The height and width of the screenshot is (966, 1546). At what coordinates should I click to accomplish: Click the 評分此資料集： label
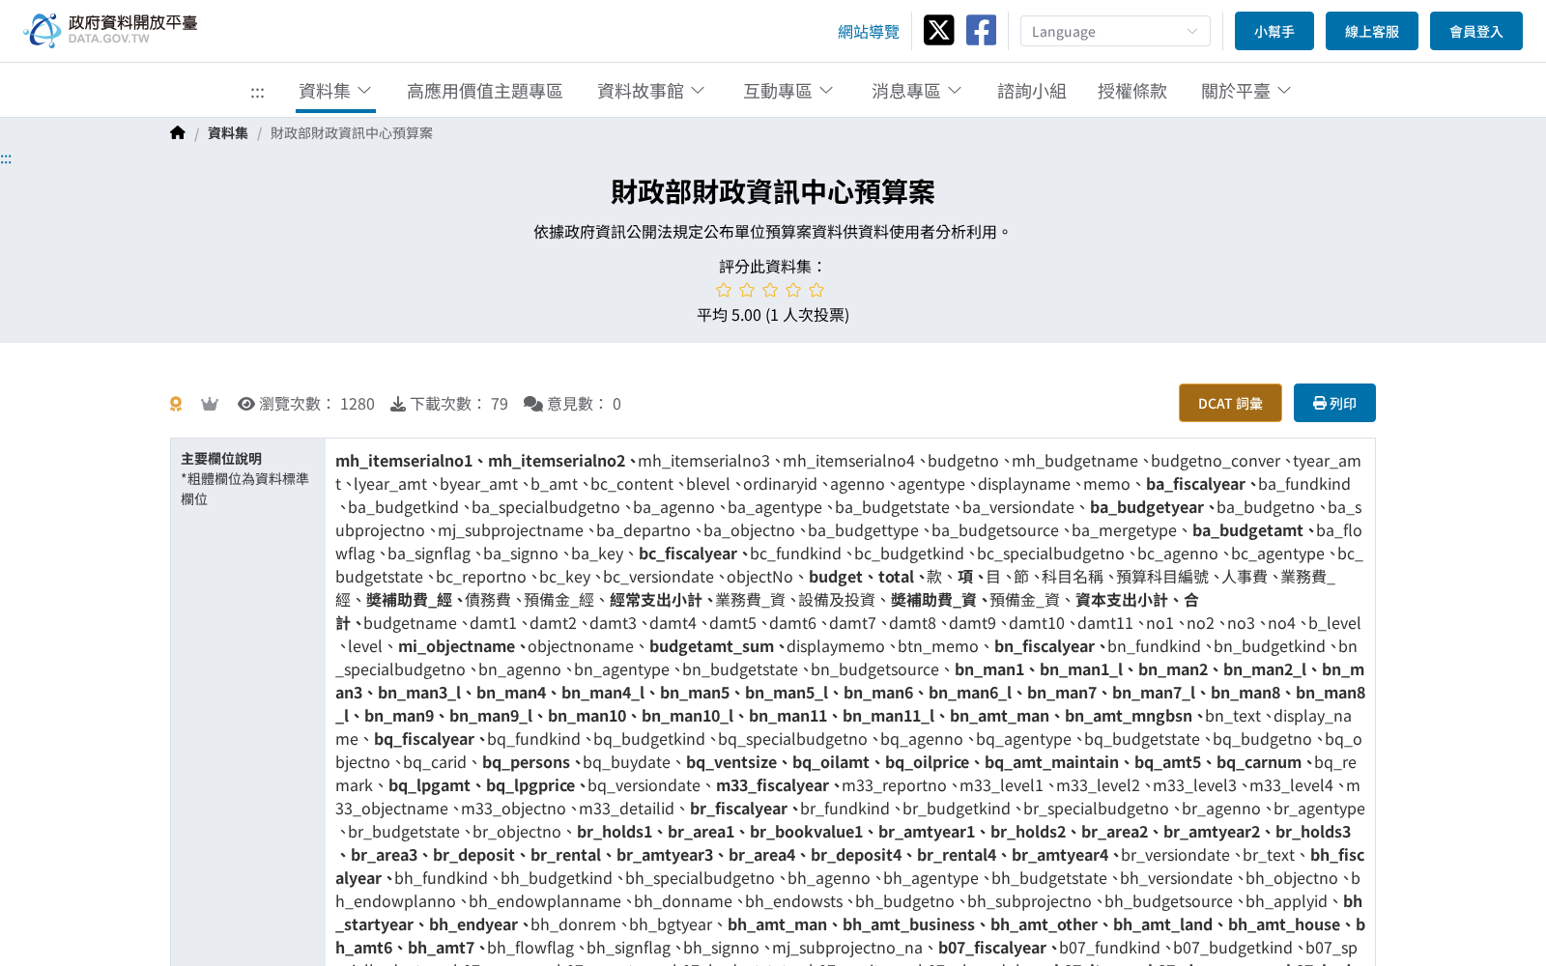[x=773, y=267]
